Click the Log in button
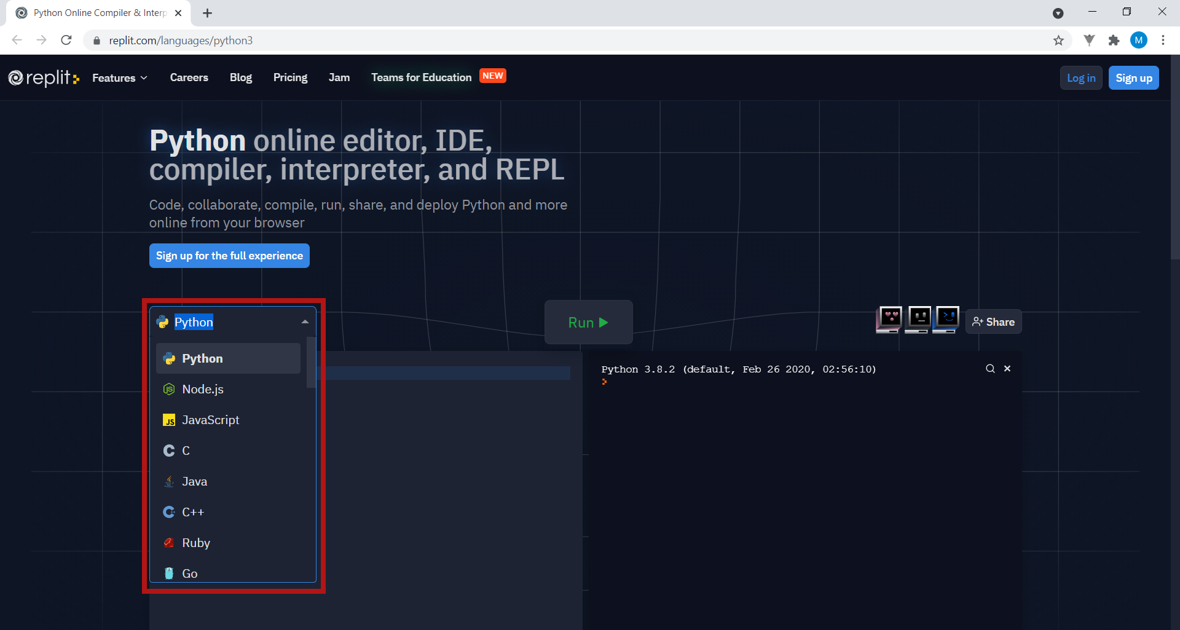 [1080, 78]
